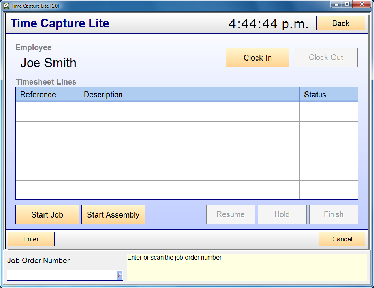Close the Time Capture Lite window

click(x=362, y=4)
